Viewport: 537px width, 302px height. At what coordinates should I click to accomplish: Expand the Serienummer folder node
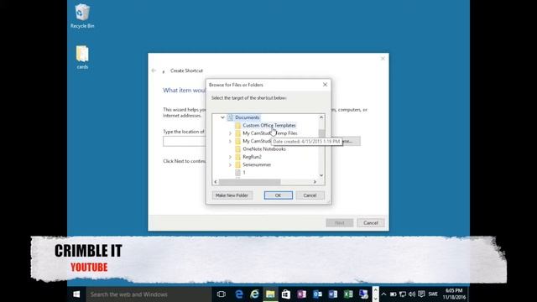(x=230, y=164)
